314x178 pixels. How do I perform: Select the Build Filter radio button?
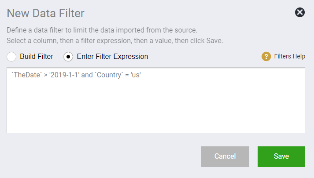point(11,57)
